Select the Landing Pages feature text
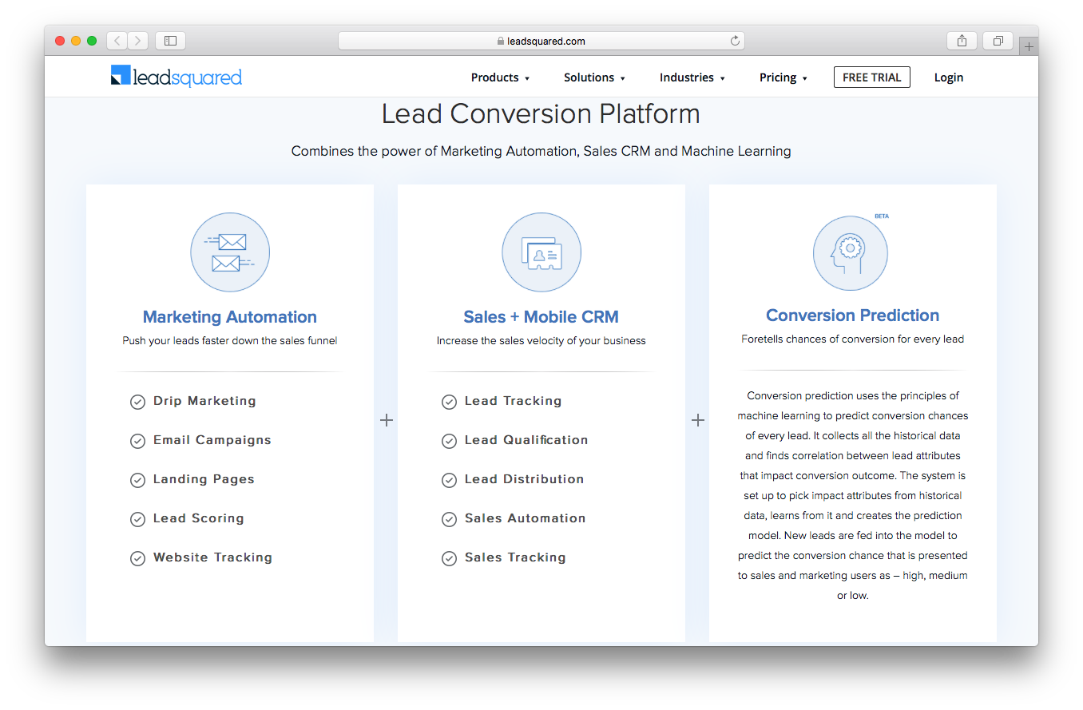 pyautogui.click(x=204, y=479)
